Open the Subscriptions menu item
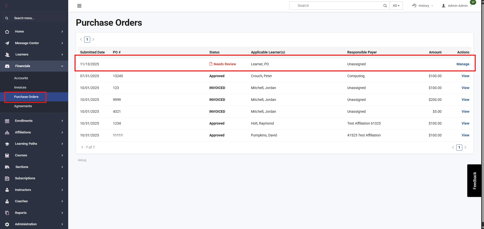Image resolution: width=484 pixels, height=229 pixels. [25, 178]
